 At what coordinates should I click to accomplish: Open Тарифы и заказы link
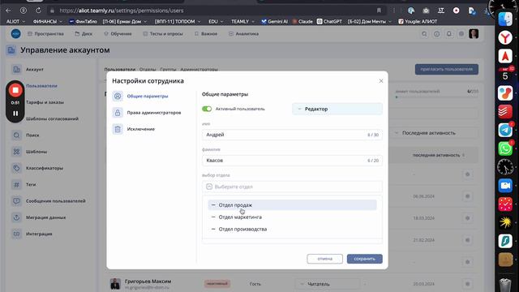pyautogui.click(x=45, y=102)
